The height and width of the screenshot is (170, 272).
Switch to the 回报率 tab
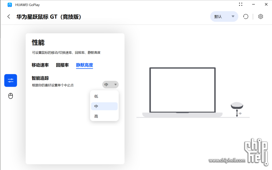pyautogui.click(x=62, y=65)
